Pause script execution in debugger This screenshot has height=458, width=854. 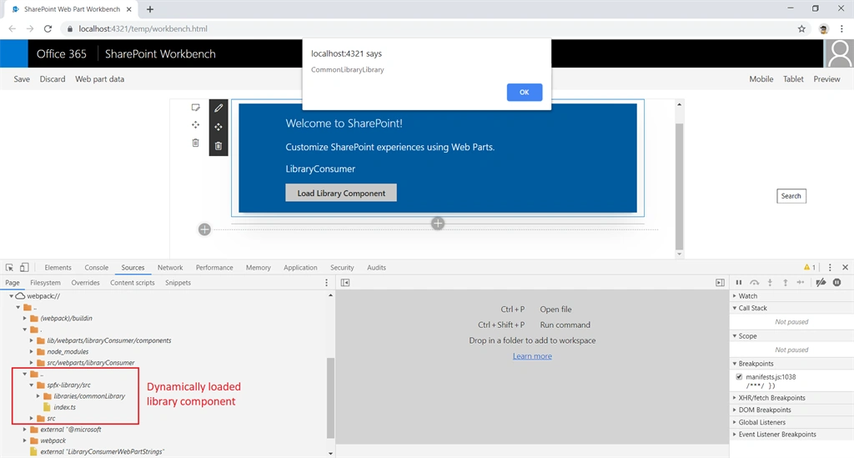tap(739, 283)
